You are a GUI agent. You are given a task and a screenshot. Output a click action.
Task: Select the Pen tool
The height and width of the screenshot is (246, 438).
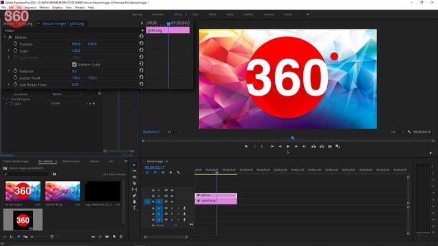tap(134, 195)
